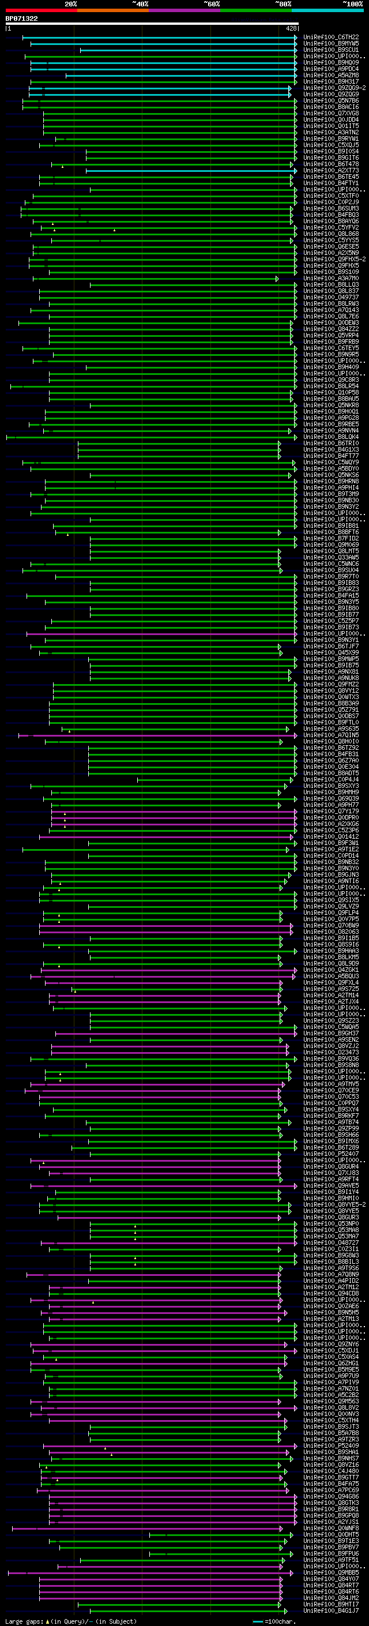
Task: Select the white BP071322 query bar
Action: [152, 23]
